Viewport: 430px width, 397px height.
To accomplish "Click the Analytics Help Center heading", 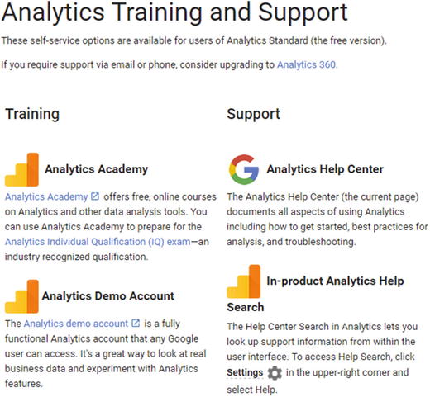I will click(325, 169).
